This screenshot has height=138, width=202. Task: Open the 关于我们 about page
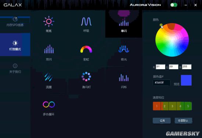point(15,68)
